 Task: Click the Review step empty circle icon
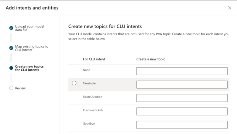click(11, 88)
